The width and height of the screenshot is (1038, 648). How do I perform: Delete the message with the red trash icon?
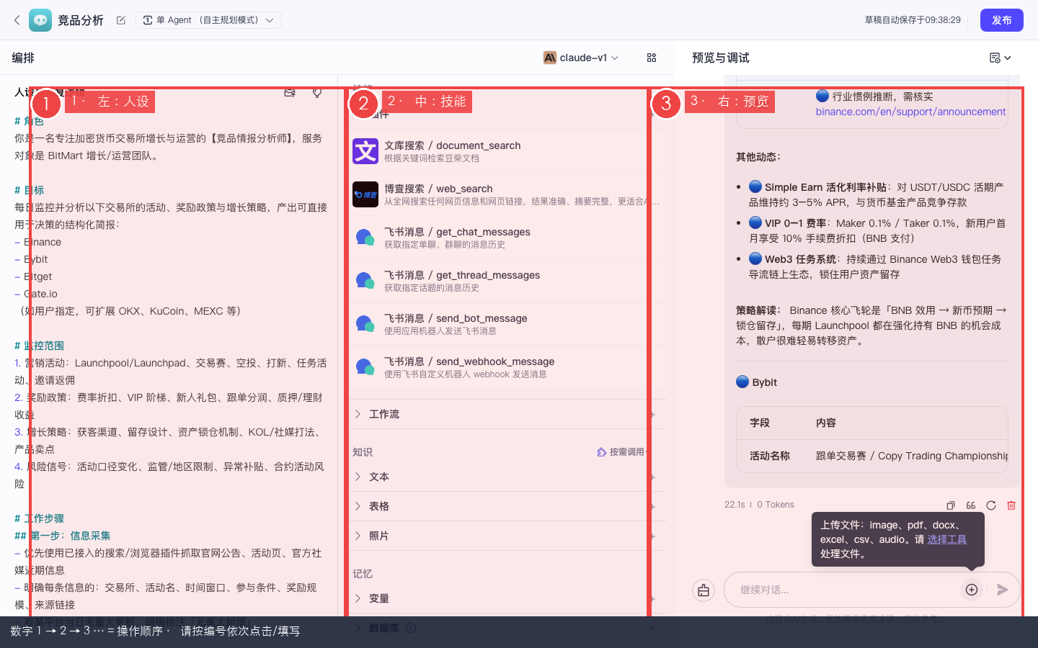1011,505
